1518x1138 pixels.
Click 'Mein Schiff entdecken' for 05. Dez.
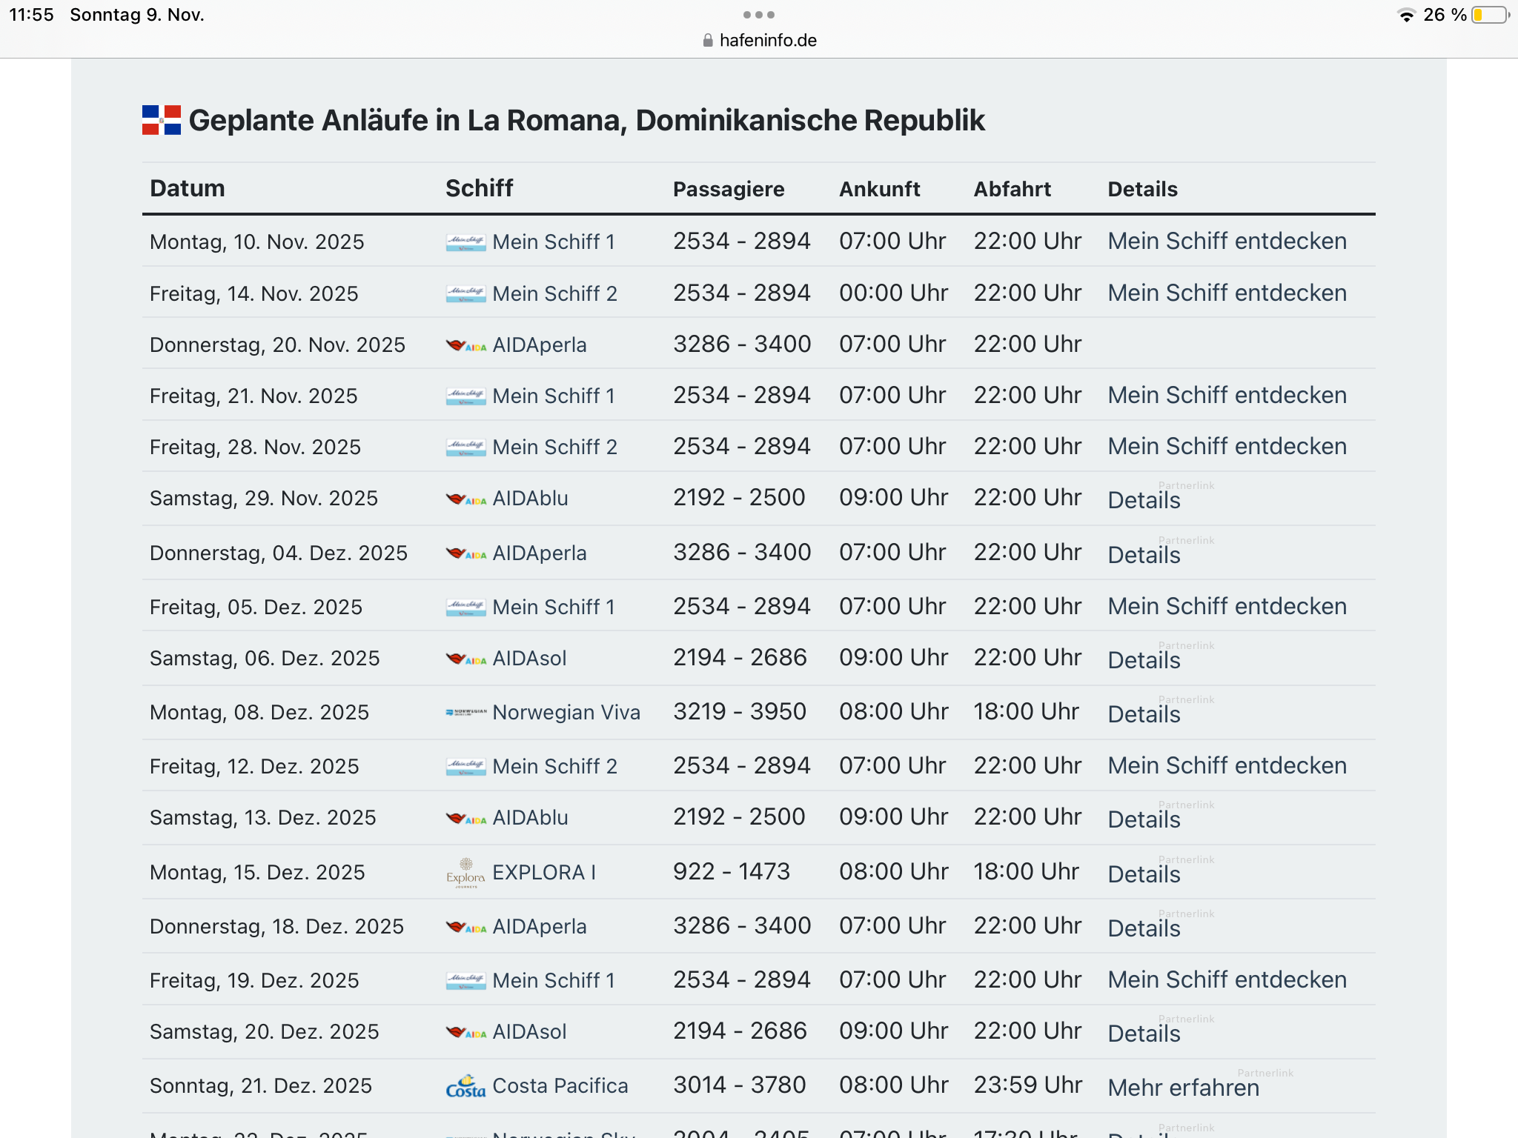click(1227, 607)
